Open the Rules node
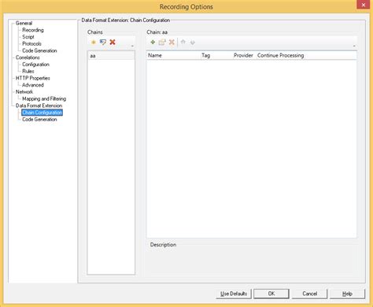Viewport: 373px width, 307px height. 28,71
